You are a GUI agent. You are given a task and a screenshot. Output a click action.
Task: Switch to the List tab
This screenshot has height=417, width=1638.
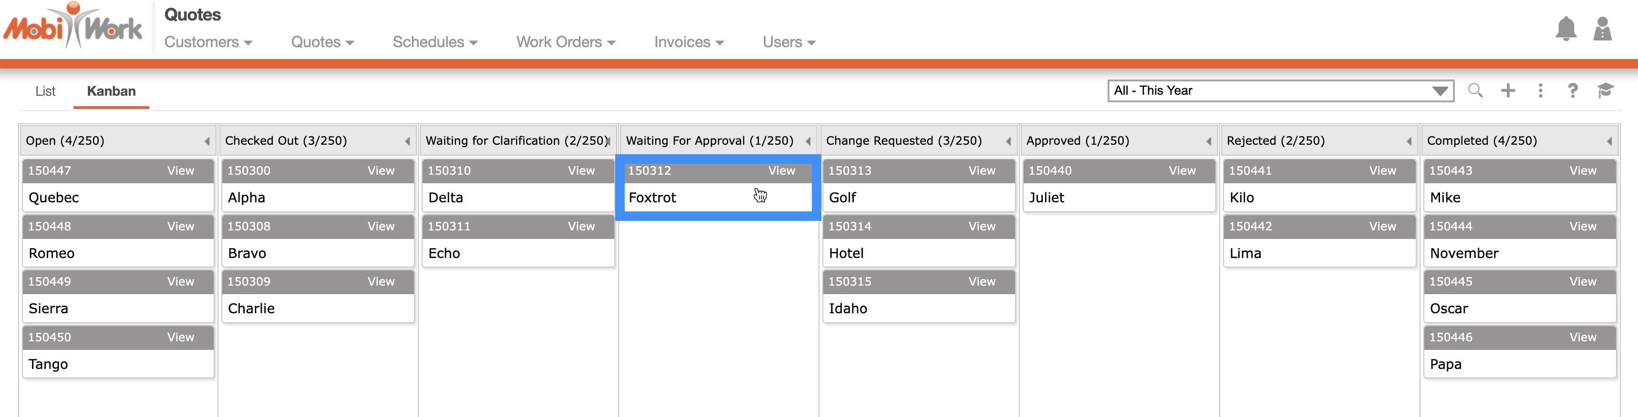[x=45, y=91]
